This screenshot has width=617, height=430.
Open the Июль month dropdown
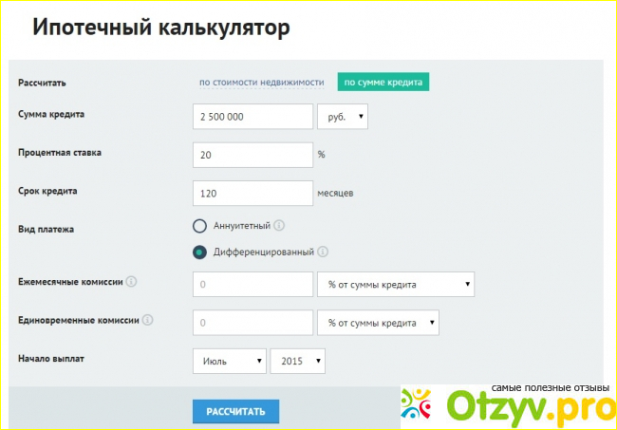point(229,362)
